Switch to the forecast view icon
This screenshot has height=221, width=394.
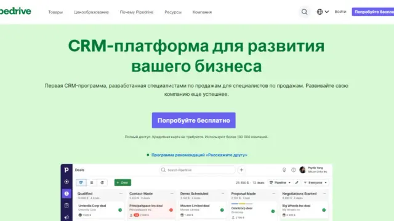click(102, 183)
